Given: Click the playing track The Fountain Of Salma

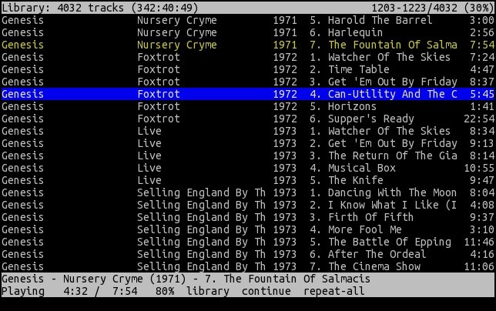Looking at the screenshot, I should (248, 45).
